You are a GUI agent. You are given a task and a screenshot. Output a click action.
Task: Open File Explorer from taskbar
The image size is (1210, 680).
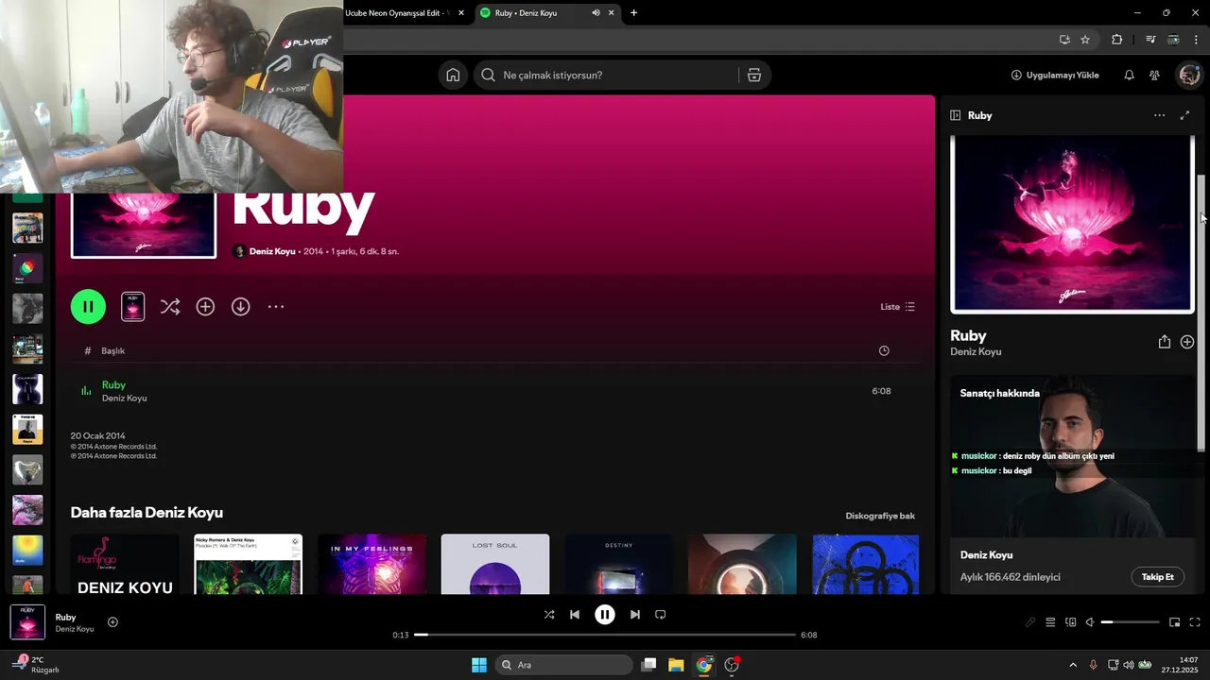(676, 665)
